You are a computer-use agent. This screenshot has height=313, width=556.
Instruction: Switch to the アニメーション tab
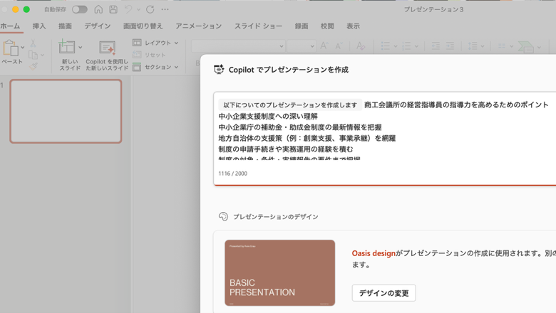198,26
